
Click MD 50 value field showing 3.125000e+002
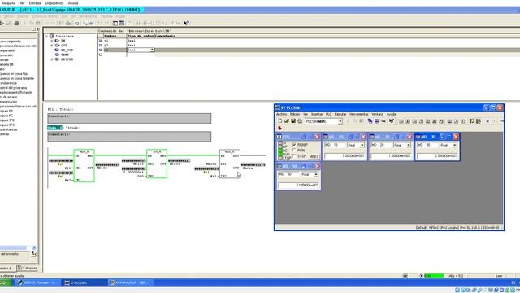299,185
